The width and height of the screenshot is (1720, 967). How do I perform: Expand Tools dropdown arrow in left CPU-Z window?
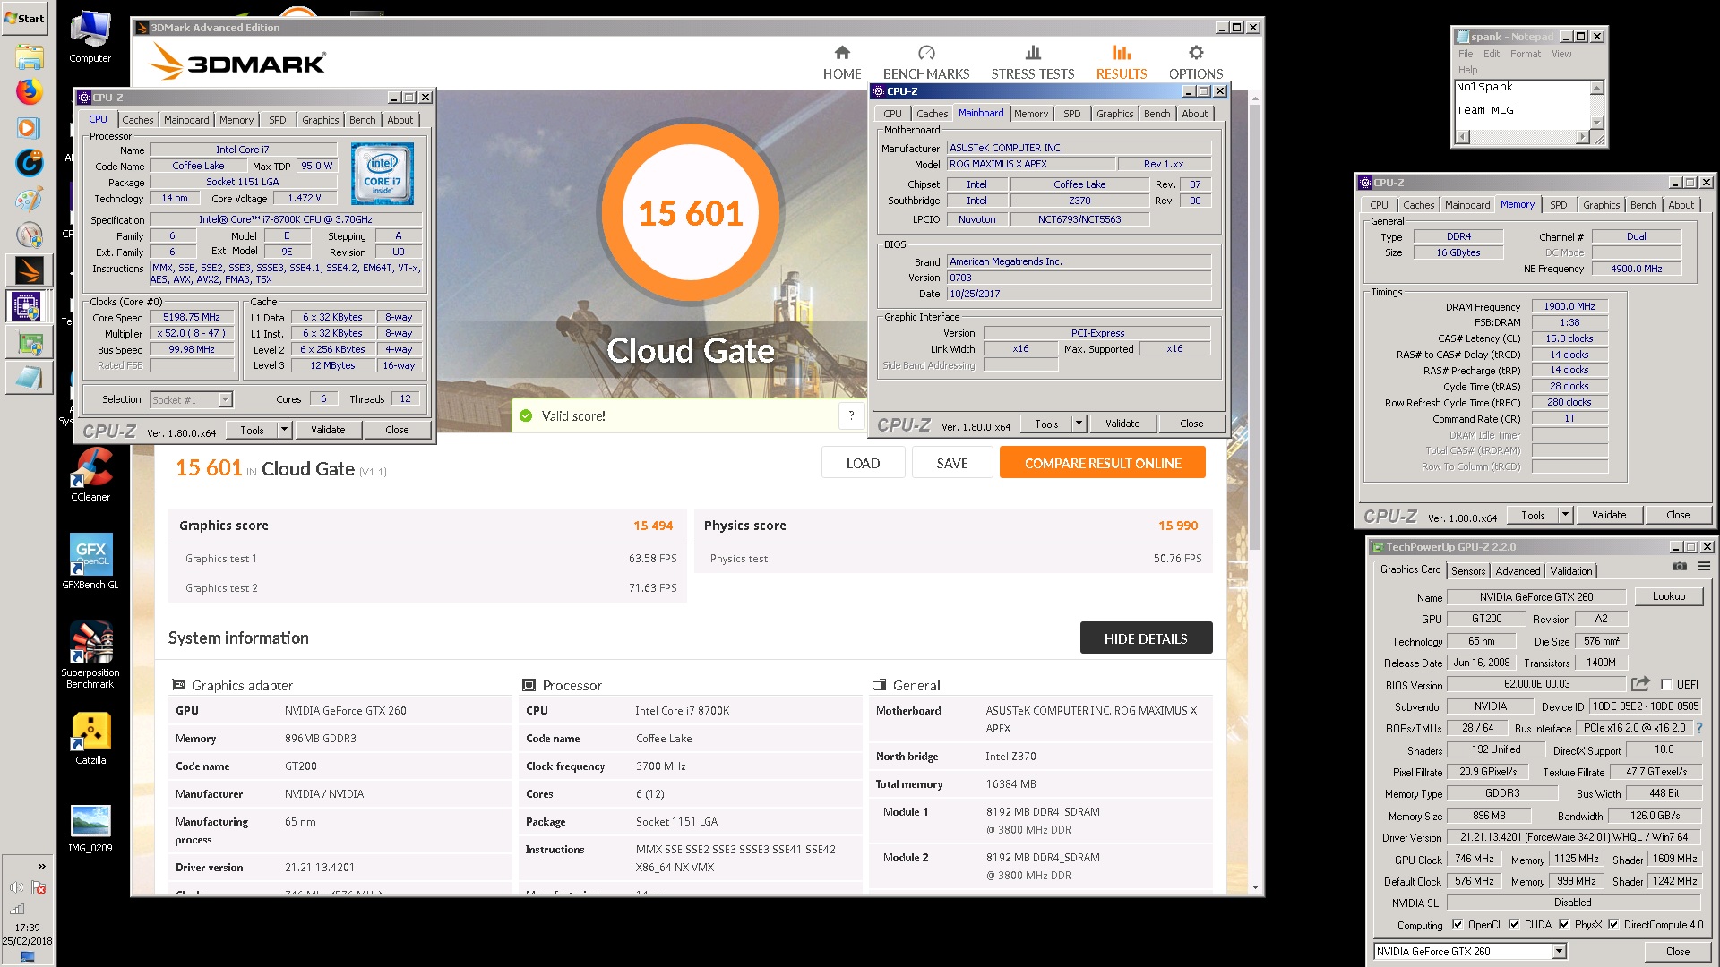click(x=284, y=430)
